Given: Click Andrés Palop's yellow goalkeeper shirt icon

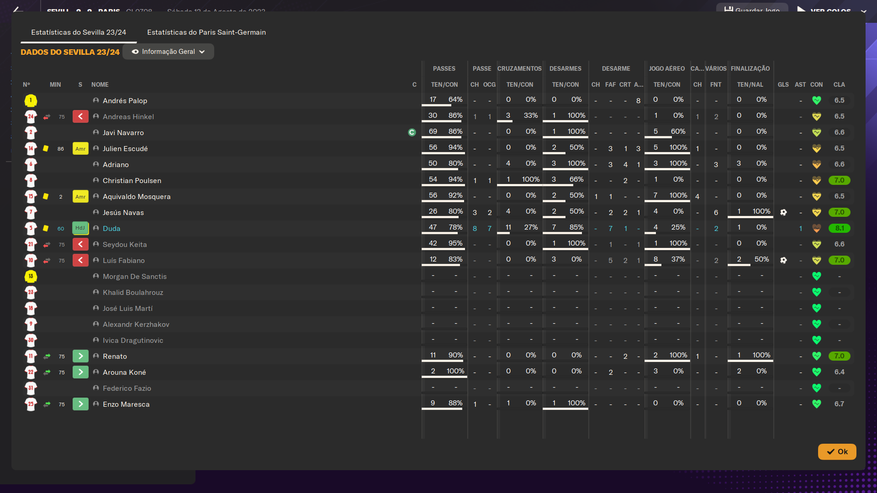Looking at the screenshot, I should tap(31, 100).
